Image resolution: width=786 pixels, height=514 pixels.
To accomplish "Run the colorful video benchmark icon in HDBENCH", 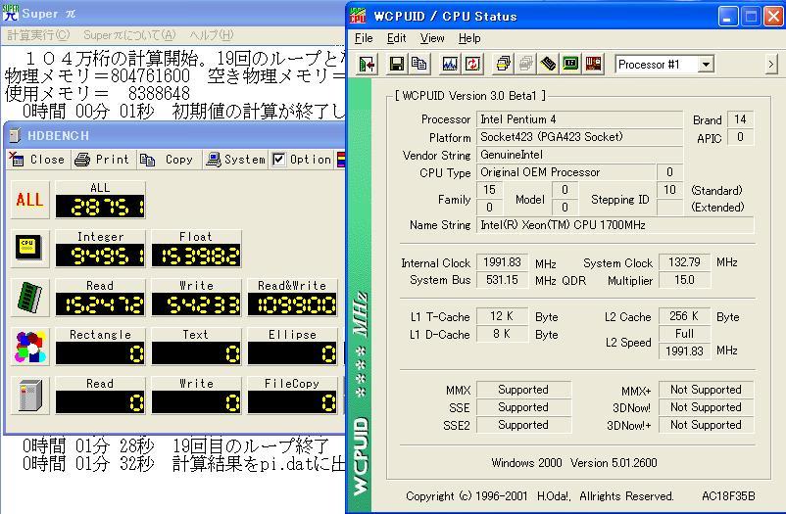I will pyautogui.click(x=30, y=347).
